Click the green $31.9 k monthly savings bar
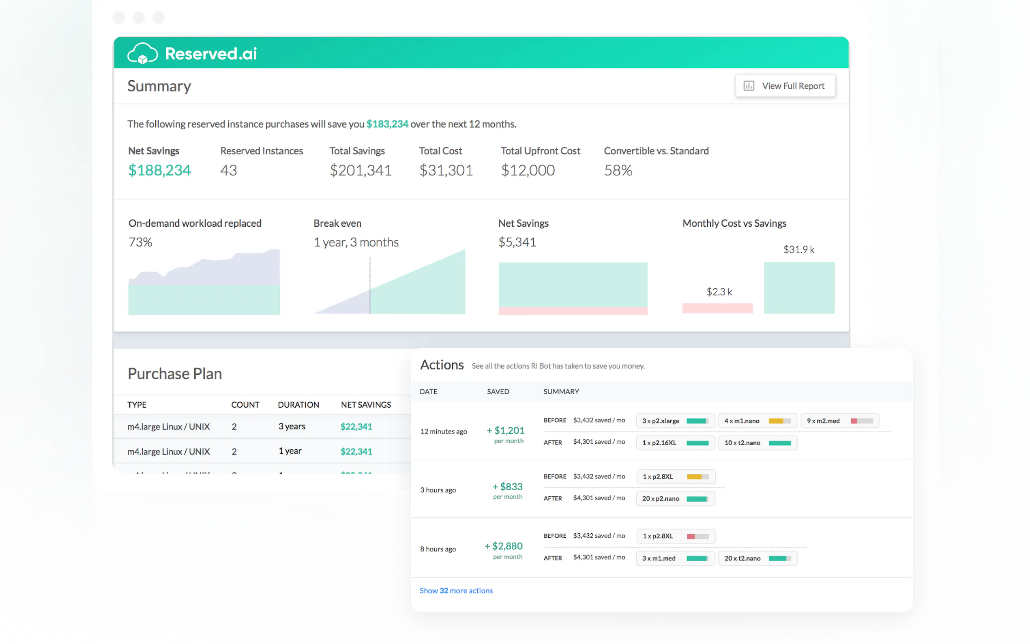Image resolution: width=1030 pixels, height=644 pixels. [799, 288]
